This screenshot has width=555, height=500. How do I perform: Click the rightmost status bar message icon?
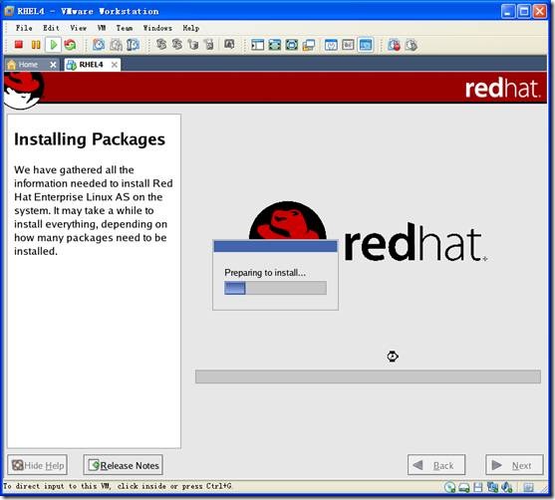[x=528, y=487]
